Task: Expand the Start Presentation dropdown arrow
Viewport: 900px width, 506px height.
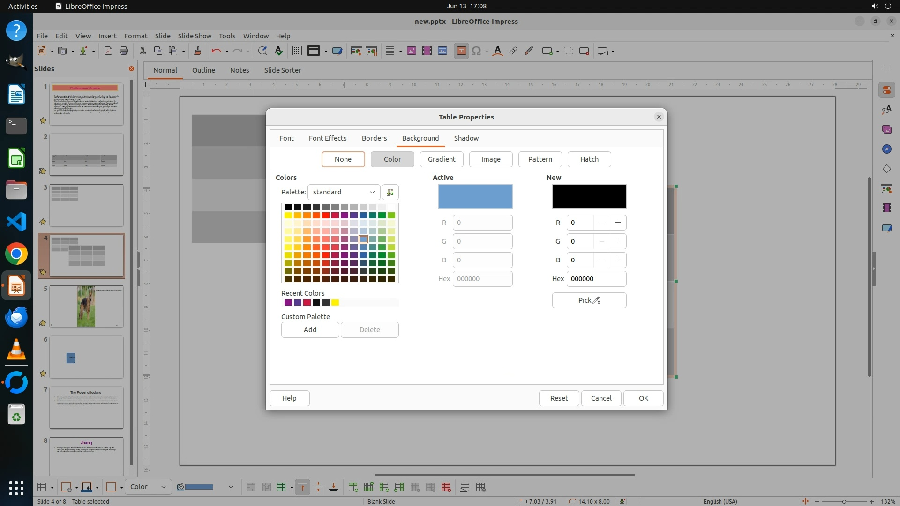Action: pyautogui.click(x=326, y=51)
